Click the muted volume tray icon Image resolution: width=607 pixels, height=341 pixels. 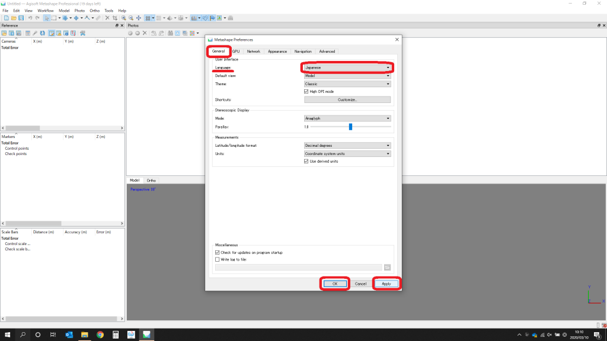pos(550,335)
